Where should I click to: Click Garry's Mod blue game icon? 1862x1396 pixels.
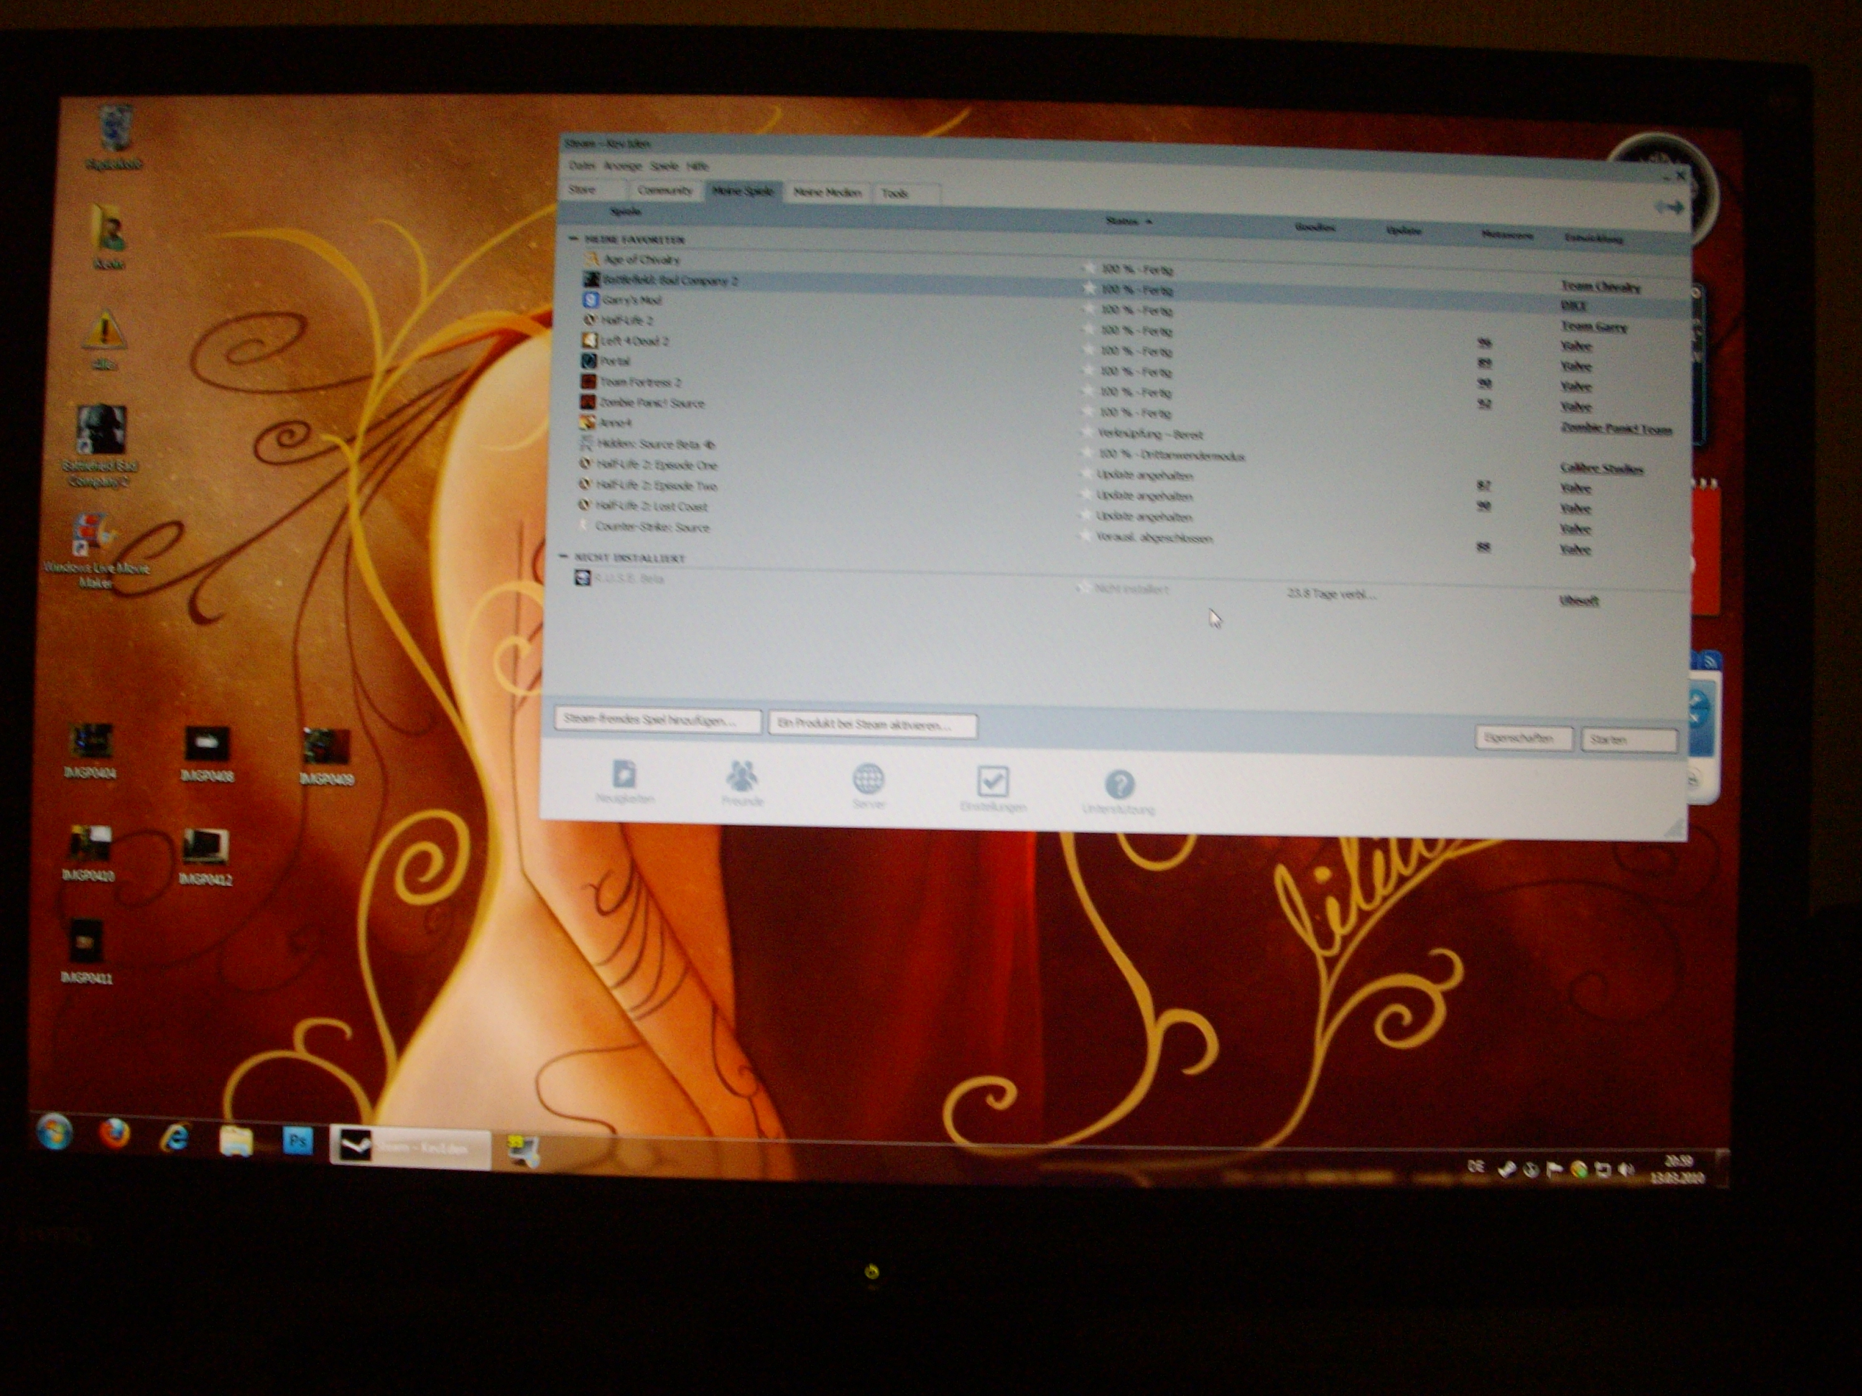(591, 299)
